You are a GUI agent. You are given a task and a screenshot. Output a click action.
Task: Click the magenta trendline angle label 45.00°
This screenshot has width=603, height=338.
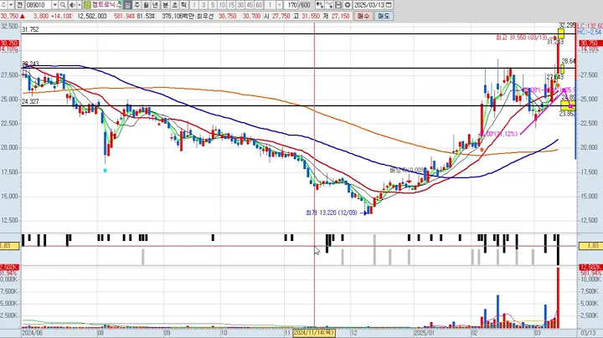pos(498,134)
